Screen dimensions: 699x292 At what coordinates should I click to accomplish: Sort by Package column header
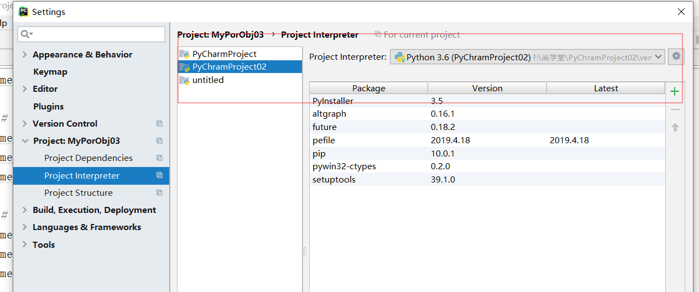click(368, 88)
